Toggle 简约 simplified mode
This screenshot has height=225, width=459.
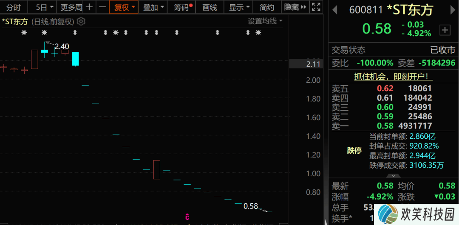(266, 7)
